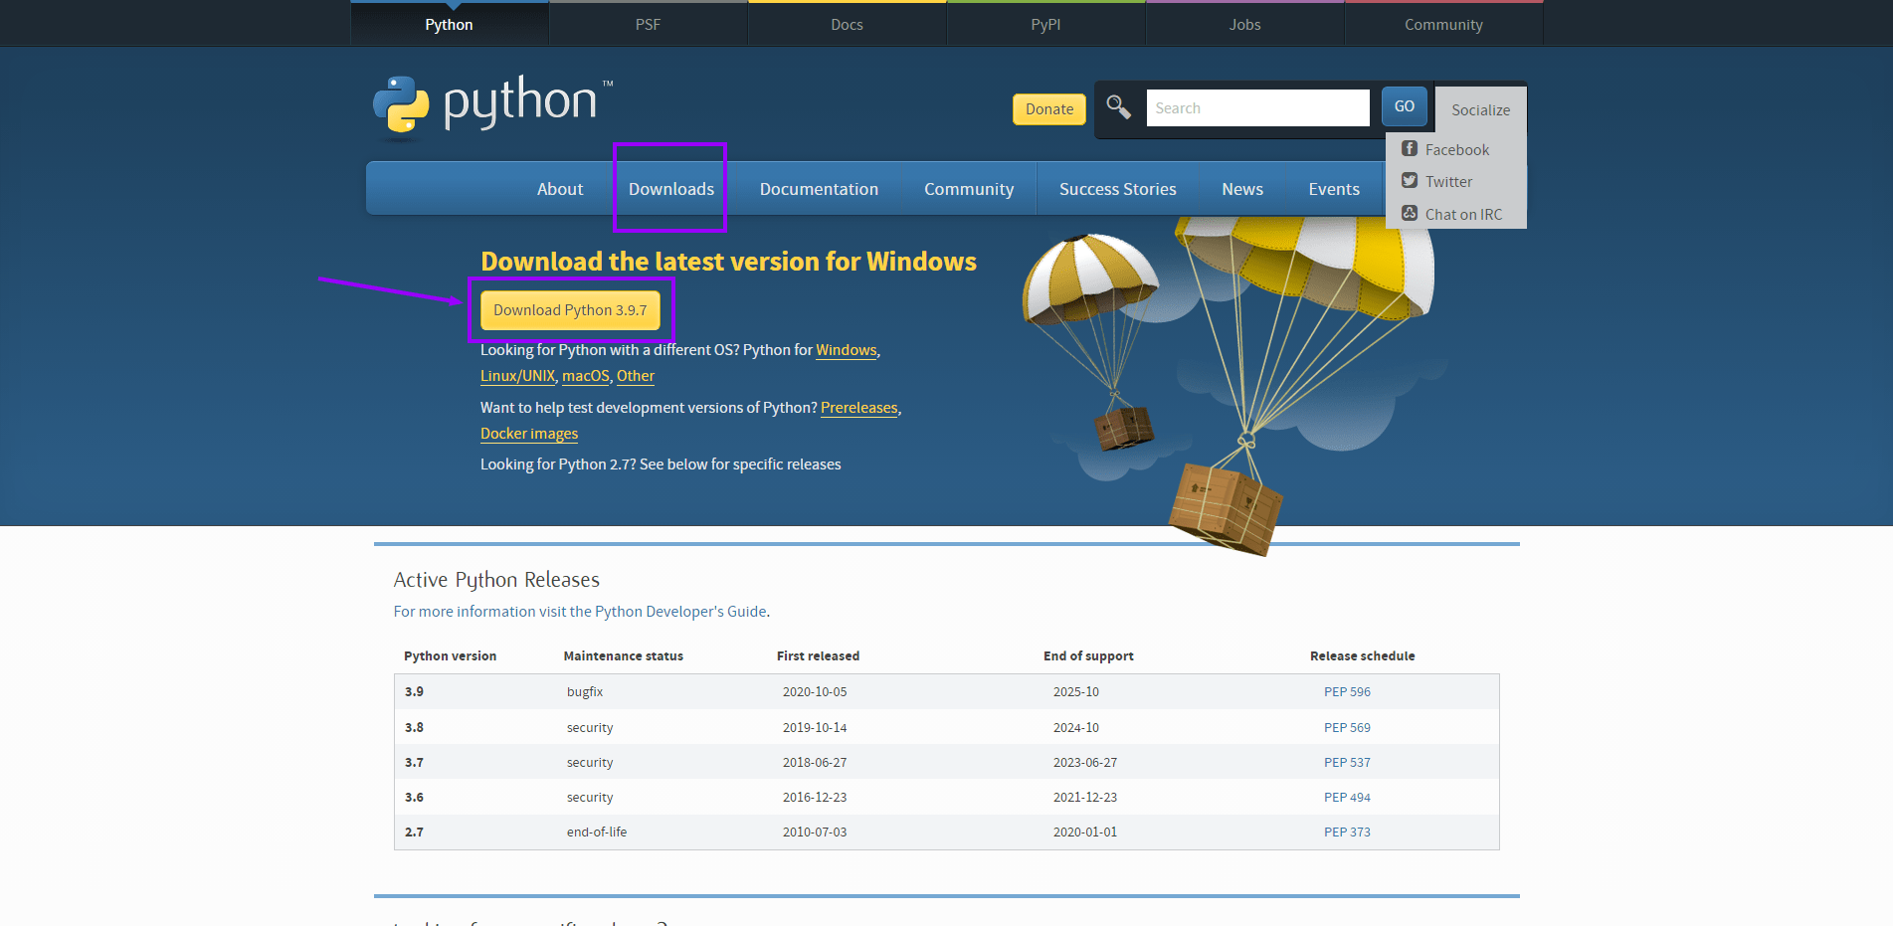Open the Downloads navigation menu
Viewport: 1893px width, 926px height.
(x=671, y=189)
